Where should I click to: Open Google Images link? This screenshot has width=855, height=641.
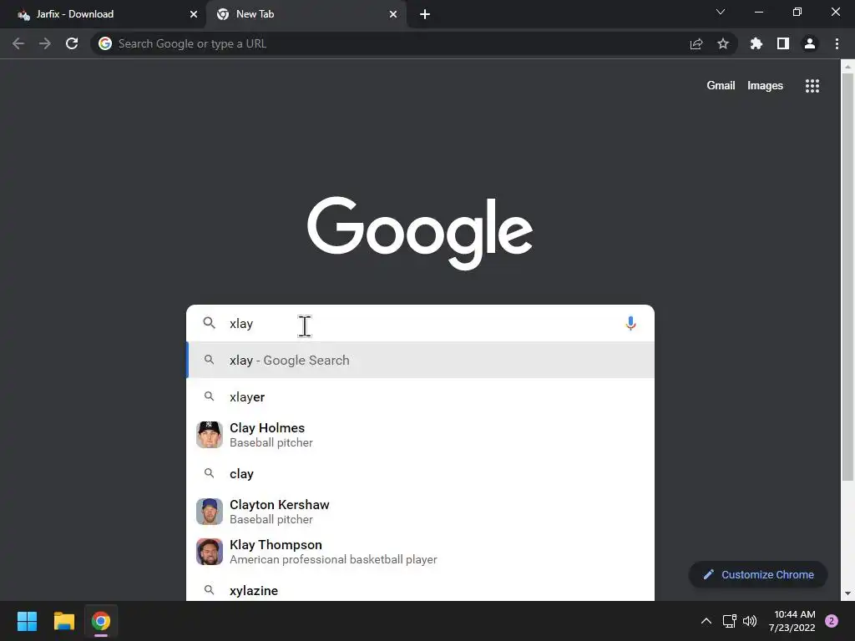[765, 86]
